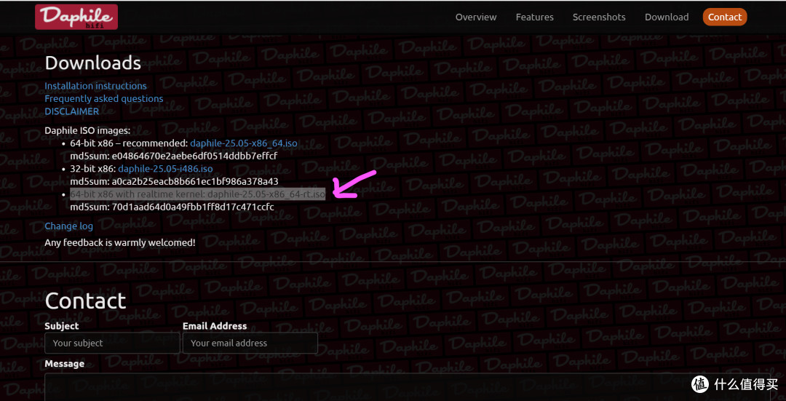
Task: Click the Contact section heading
Action: (x=85, y=301)
